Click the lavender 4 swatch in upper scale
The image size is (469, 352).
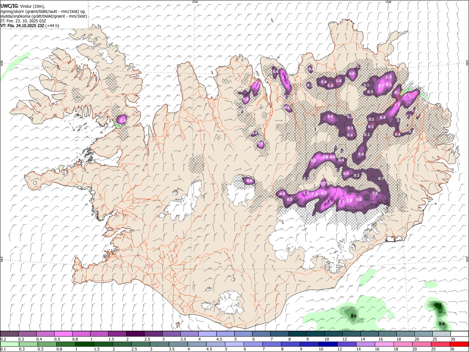click(x=207, y=334)
